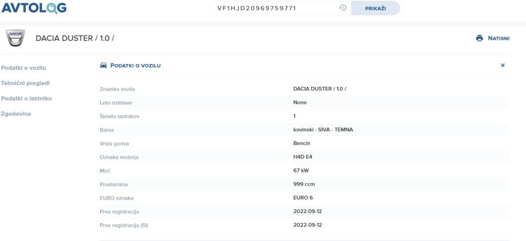Go to Zgodovina in sidebar
The height and width of the screenshot is (241, 526).
coord(16,114)
